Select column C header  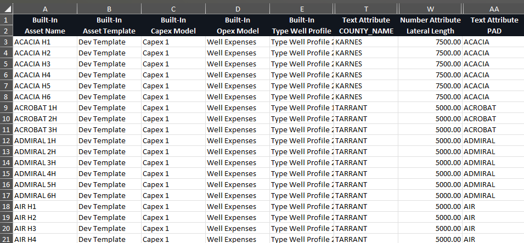(173, 9)
